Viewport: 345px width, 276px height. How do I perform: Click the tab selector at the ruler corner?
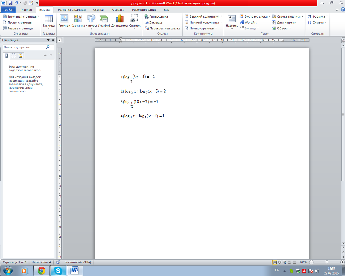click(x=60, y=40)
